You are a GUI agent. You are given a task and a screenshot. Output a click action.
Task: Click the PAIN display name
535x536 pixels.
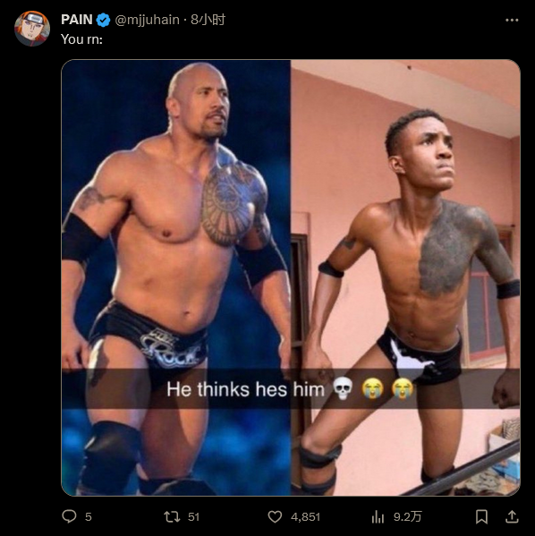pos(77,20)
